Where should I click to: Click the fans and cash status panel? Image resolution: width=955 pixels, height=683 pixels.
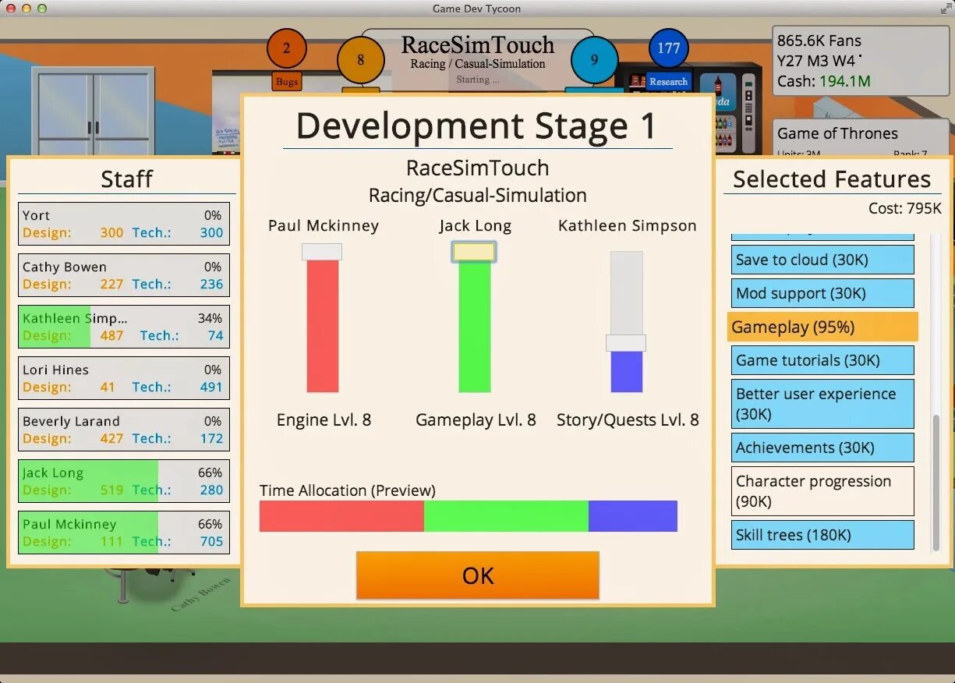[x=860, y=61]
